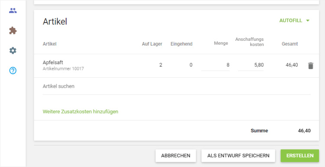The image size is (325, 167).
Task: Click the Artikel column header in table
Action: [x=49, y=44]
